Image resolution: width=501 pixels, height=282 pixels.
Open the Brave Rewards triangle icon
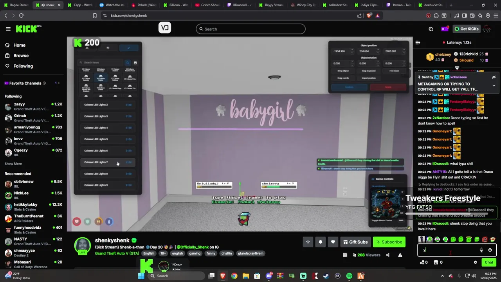pyautogui.click(x=377, y=15)
